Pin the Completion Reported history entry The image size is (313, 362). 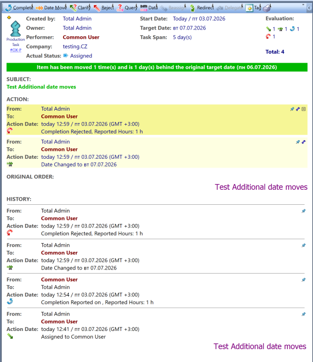304,280
